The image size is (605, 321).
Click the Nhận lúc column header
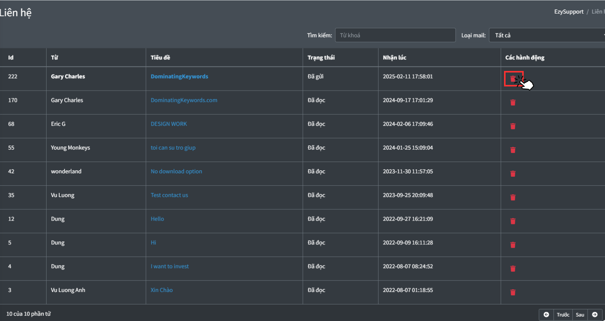(394, 57)
